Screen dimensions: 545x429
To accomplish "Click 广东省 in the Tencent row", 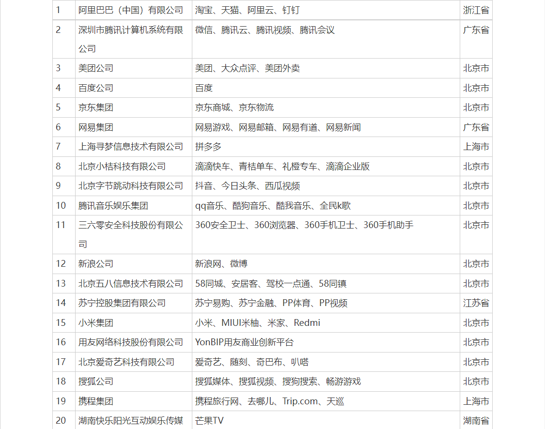I will pos(476,30).
